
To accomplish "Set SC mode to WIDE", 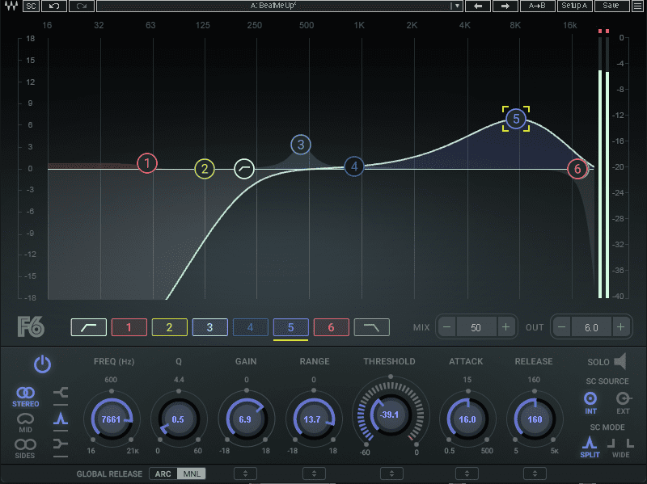I will click(x=620, y=448).
